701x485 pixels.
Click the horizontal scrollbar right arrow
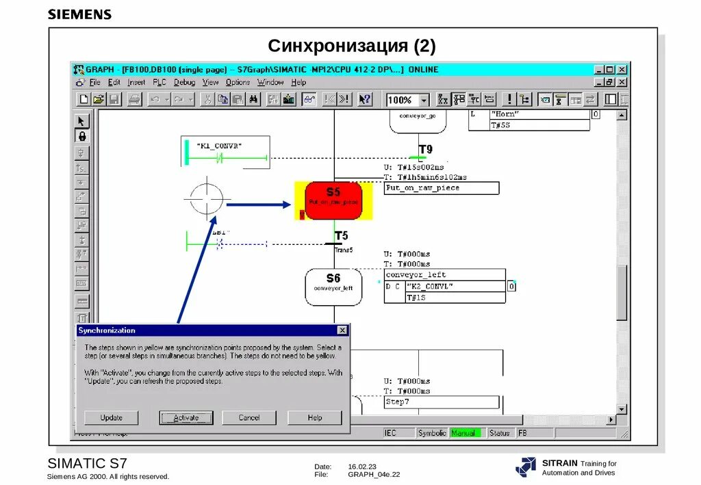point(611,419)
